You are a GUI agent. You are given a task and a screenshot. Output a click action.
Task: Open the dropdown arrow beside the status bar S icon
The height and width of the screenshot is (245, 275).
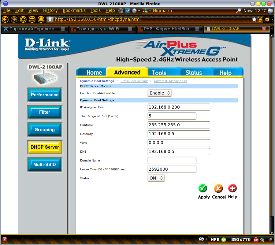pyautogui.click(x=206, y=239)
